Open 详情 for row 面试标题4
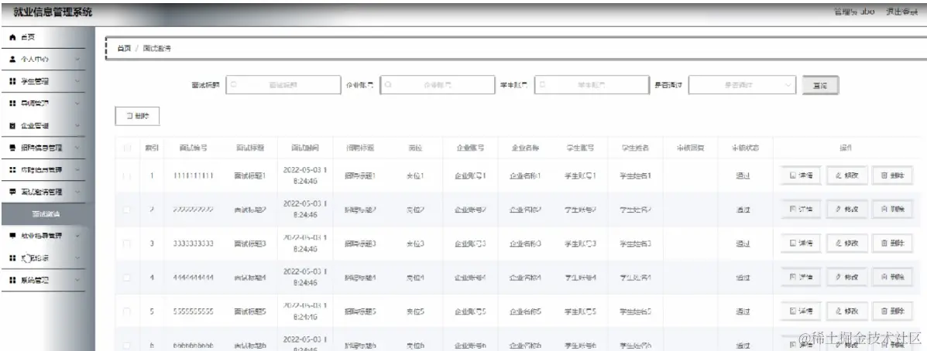This screenshot has width=927, height=351. point(801,277)
